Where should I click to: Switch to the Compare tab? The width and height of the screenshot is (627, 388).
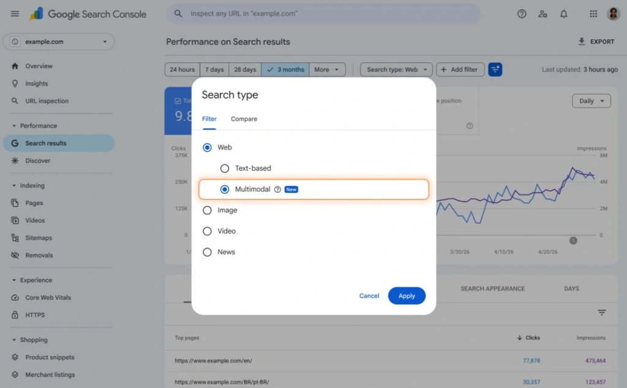[x=244, y=119]
